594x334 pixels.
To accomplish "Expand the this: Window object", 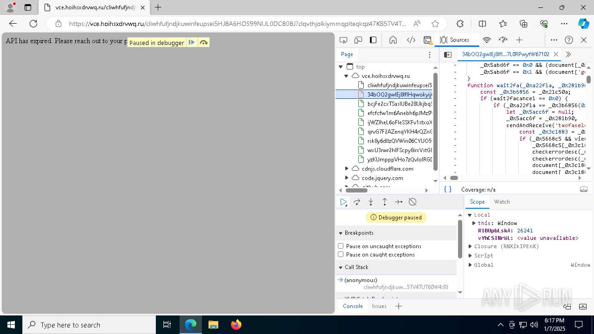I will tap(474, 223).
